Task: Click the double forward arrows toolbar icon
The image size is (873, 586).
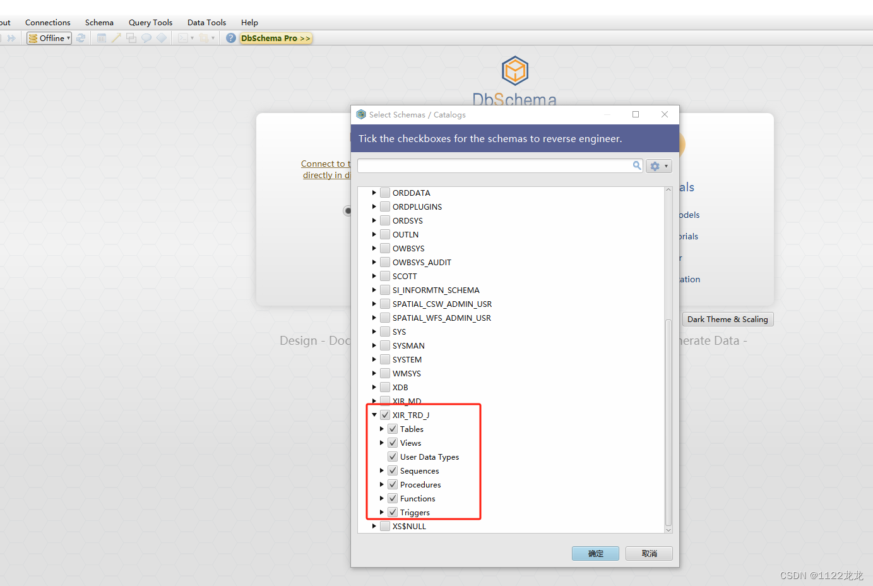Action: (11, 38)
